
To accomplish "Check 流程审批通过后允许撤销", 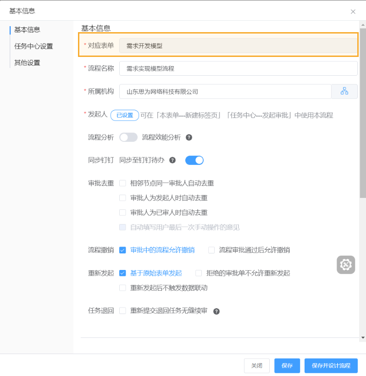I will coord(211,250).
